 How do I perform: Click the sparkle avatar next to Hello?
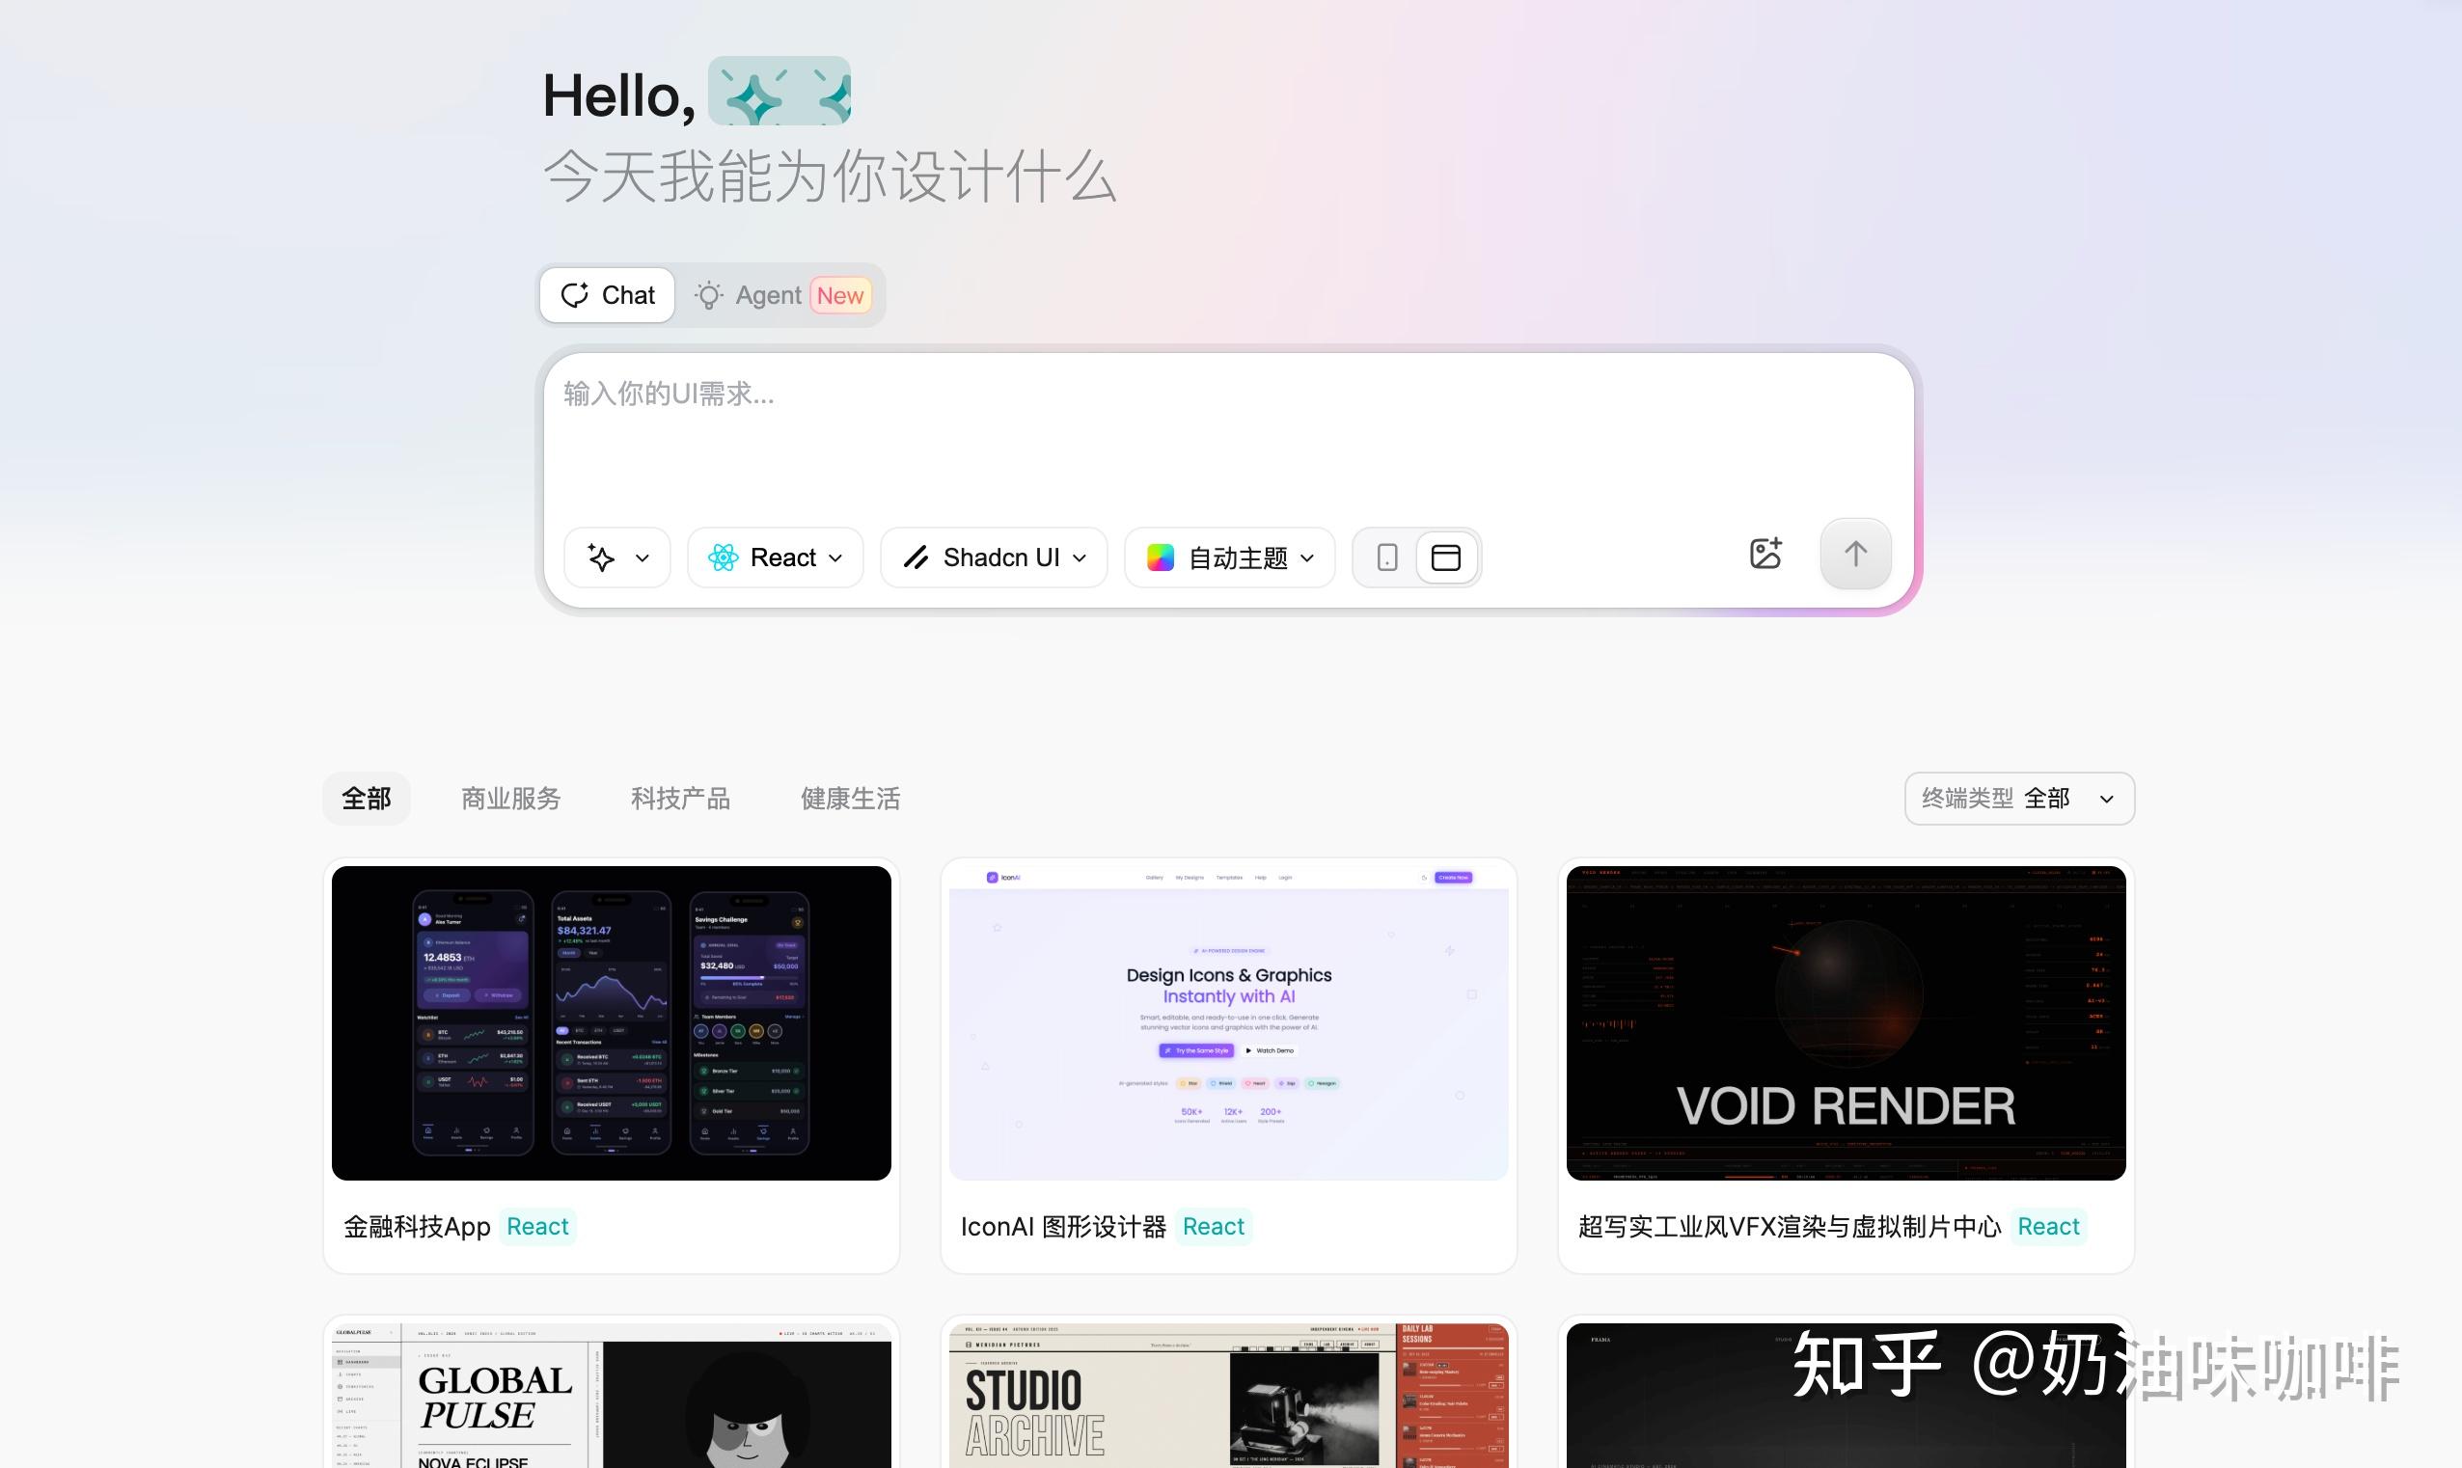[780, 91]
